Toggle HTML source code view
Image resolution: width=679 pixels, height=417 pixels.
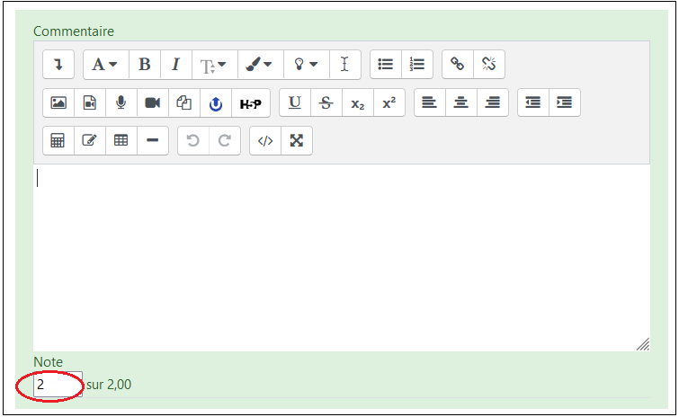pyautogui.click(x=265, y=140)
